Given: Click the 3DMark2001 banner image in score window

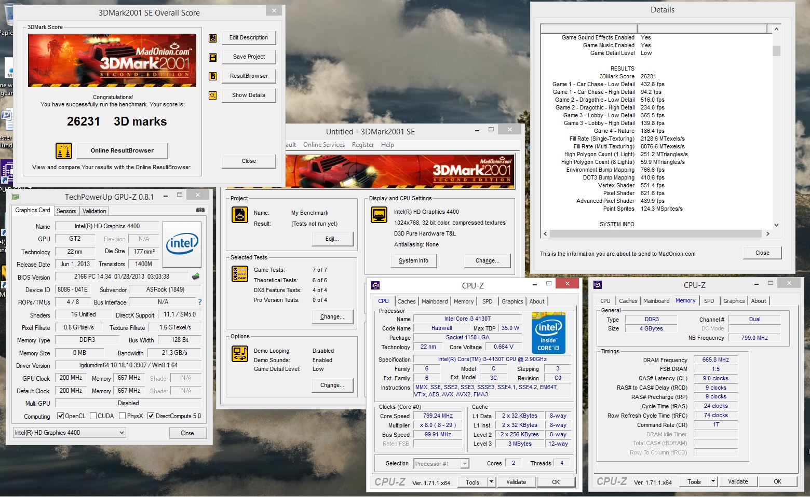Looking at the screenshot, I should click(112, 61).
